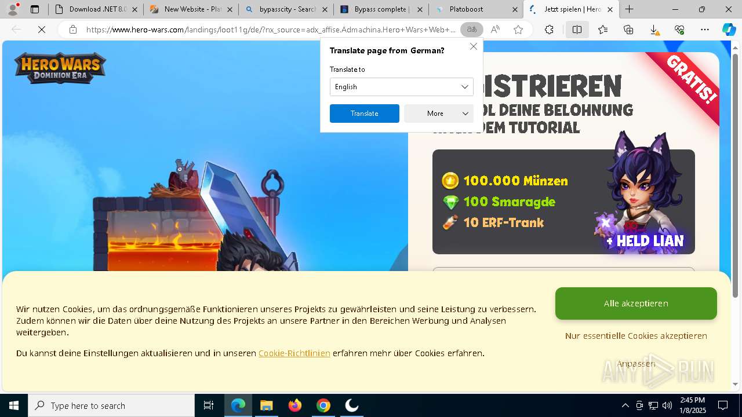Open Windows Start menu
This screenshot has width=742, height=417.
(14, 405)
